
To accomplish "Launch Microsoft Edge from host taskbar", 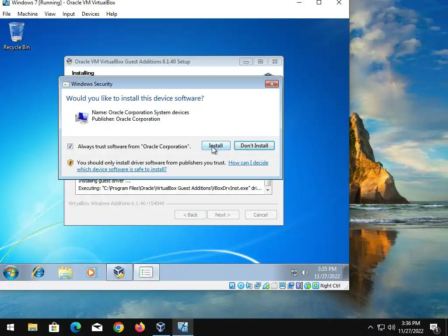I will tap(75, 327).
